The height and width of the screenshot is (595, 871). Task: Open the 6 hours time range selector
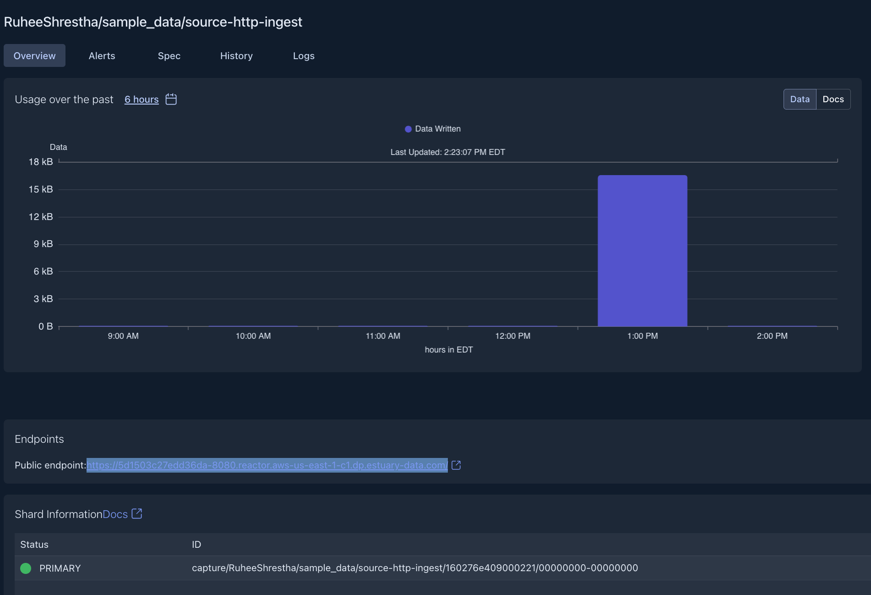(142, 99)
